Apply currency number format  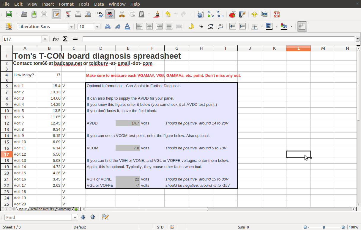(191, 26)
